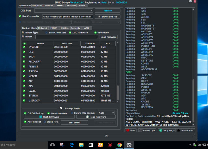
Task: Toggle Full FW Backup option
Action: (x=25, y=113)
